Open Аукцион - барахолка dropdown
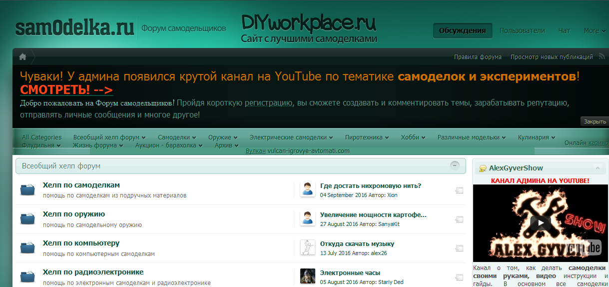This screenshot has width=609, height=287. tap(169, 145)
